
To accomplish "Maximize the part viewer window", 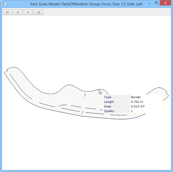I will point(156,3).
